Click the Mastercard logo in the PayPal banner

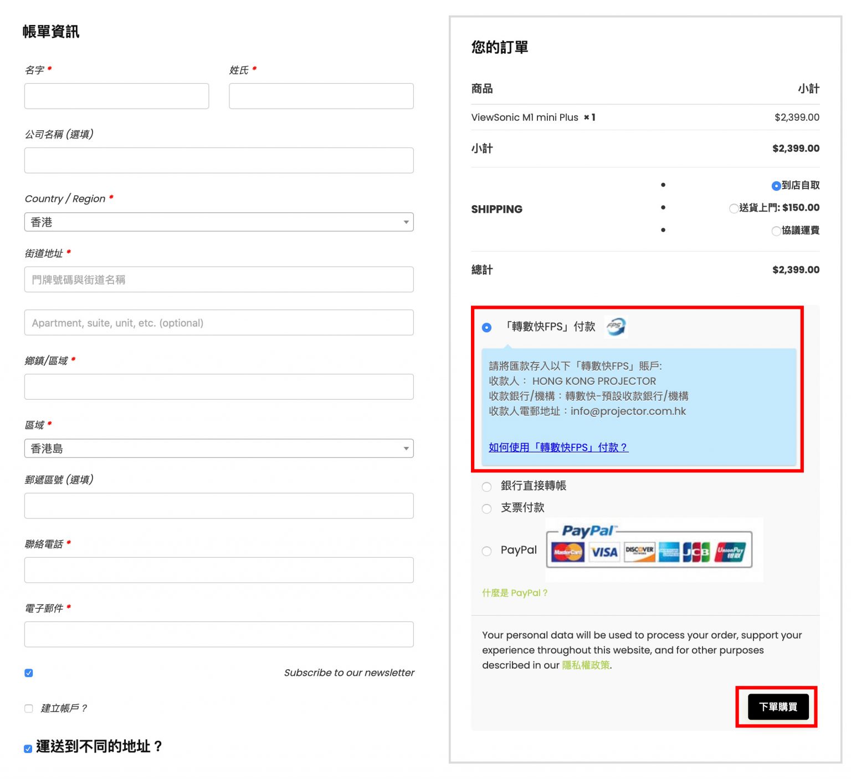[567, 552]
